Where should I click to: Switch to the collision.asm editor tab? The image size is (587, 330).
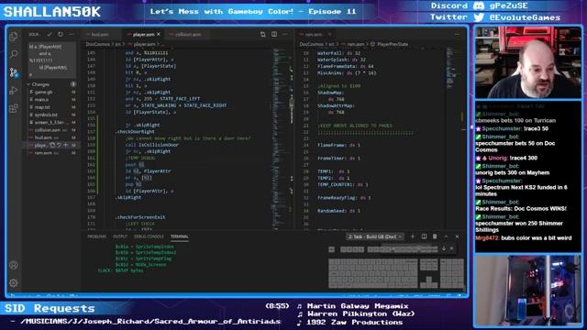[x=188, y=34]
